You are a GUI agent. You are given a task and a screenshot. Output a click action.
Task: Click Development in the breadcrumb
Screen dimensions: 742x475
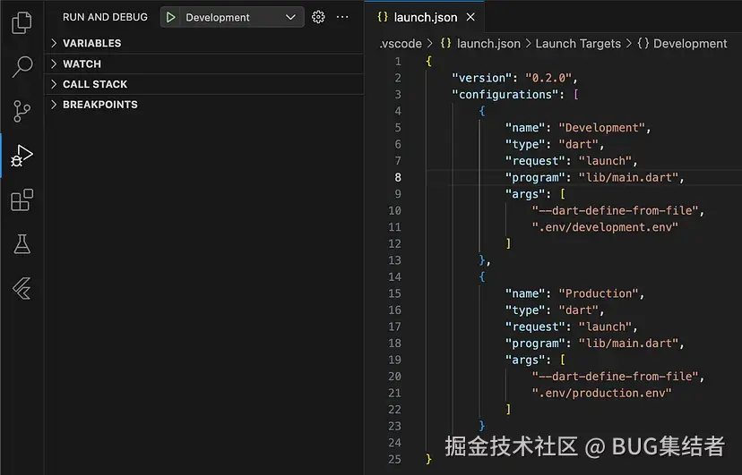point(690,44)
